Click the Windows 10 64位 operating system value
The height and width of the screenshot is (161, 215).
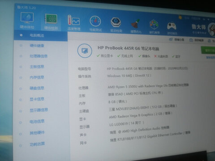click(129, 76)
